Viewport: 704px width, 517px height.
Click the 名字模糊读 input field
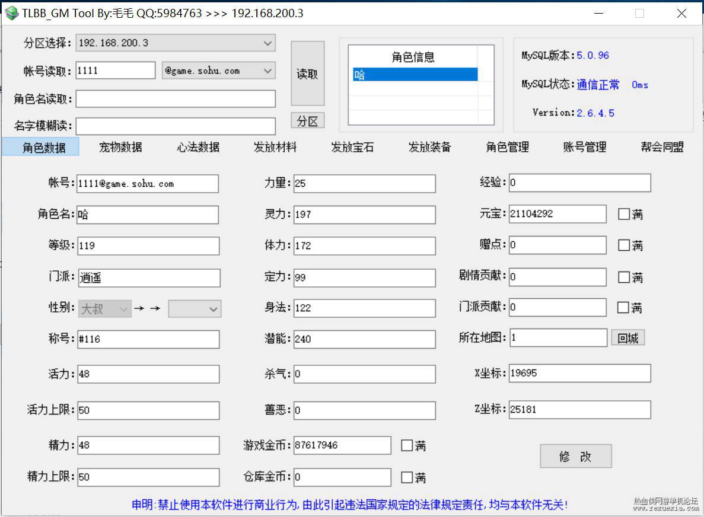(x=175, y=126)
